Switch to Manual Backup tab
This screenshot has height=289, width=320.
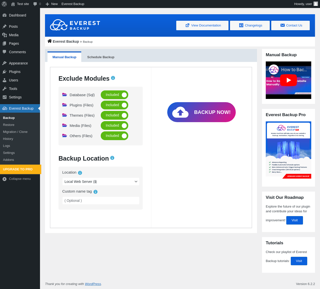click(64, 57)
